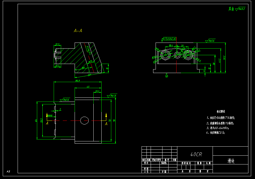Click the yellow A-A section view title
Viewport: 255px width, 179px height.
point(78,31)
